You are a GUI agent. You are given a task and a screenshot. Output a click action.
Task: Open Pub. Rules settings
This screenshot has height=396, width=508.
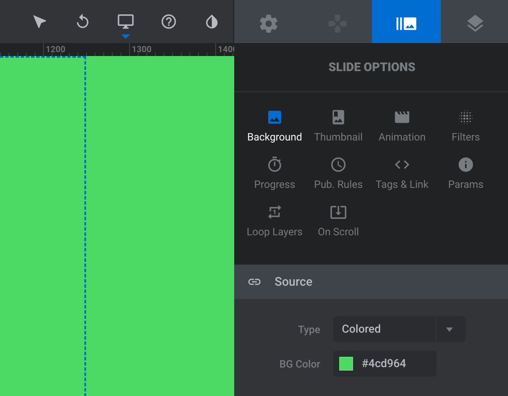[338, 173]
